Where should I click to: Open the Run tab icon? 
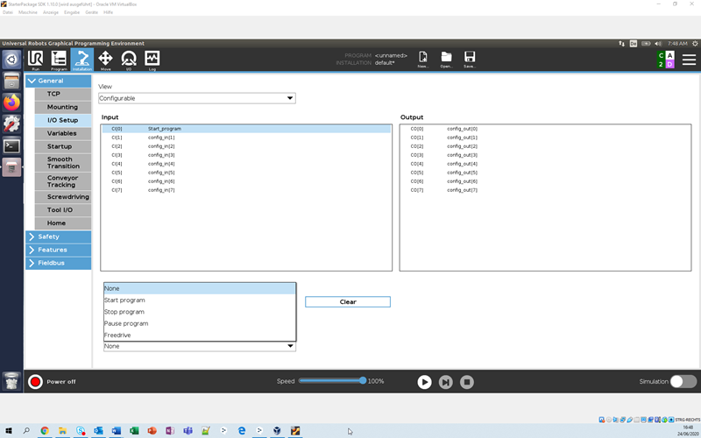(x=35, y=60)
